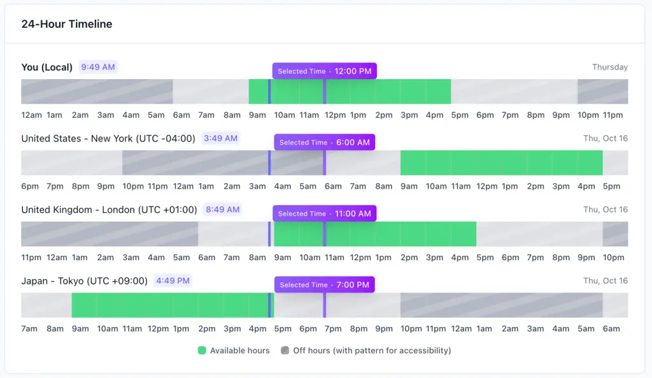
Task: Click the 8:49 AM London time badge
Action: [223, 210]
